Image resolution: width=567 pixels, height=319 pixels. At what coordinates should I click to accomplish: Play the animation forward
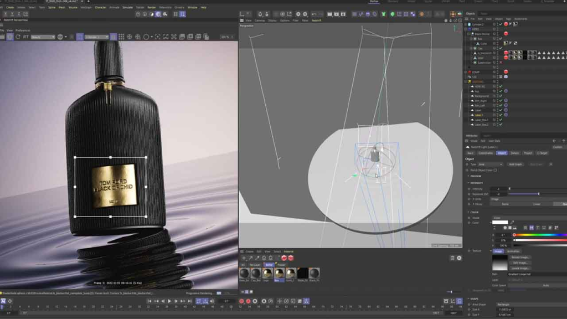click(169, 301)
